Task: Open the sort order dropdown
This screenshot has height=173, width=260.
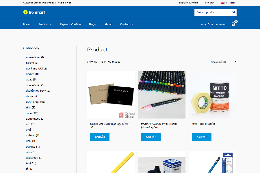Action: point(223,62)
